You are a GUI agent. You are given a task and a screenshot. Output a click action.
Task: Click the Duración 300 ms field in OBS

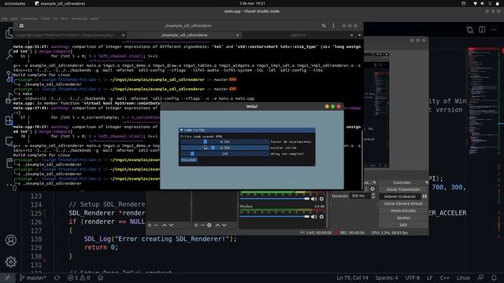click(x=360, y=196)
